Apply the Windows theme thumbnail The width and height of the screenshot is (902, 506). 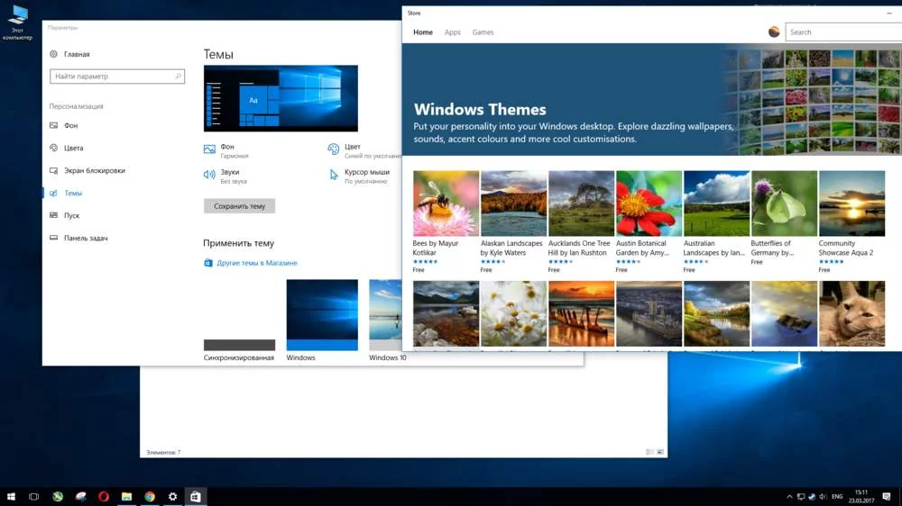click(x=322, y=314)
